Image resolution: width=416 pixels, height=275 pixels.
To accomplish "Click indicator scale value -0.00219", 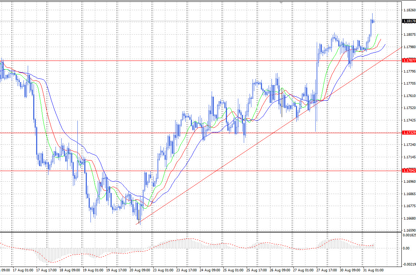I will pos(409,264).
